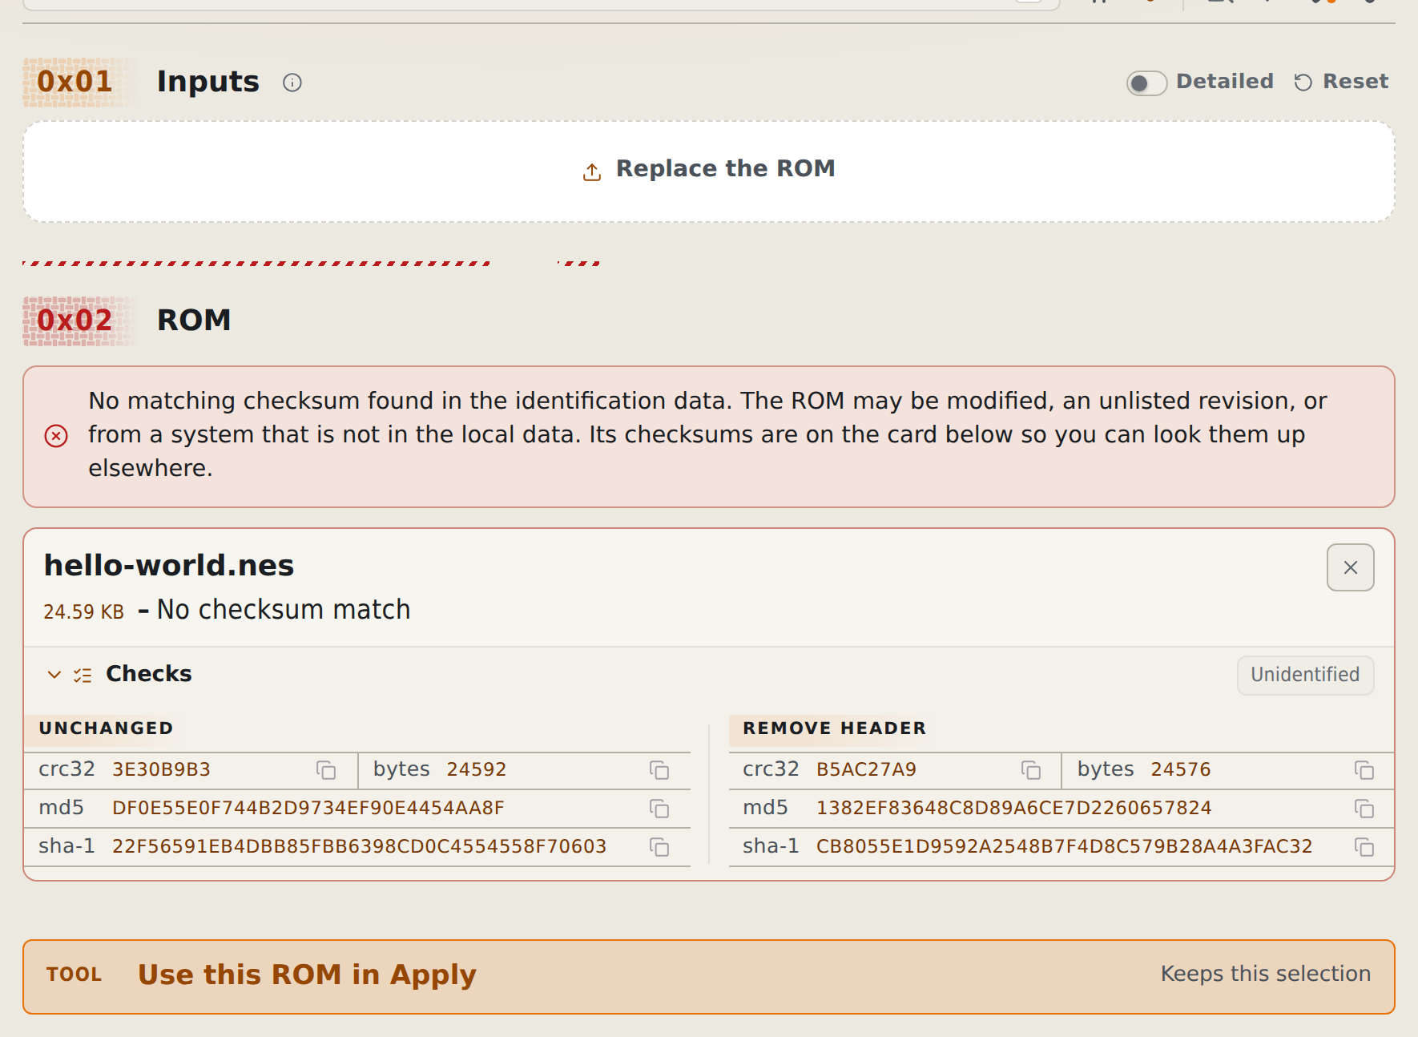This screenshot has width=1418, height=1037.
Task: Copy the unchanged bytes 24592 value
Action: 659,770
